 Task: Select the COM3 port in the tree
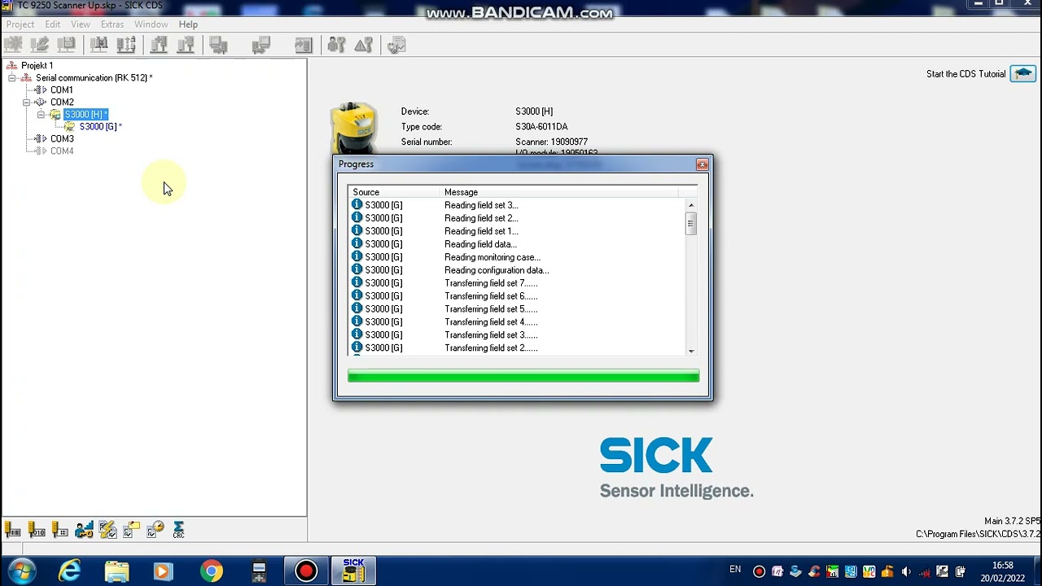tap(62, 139)
